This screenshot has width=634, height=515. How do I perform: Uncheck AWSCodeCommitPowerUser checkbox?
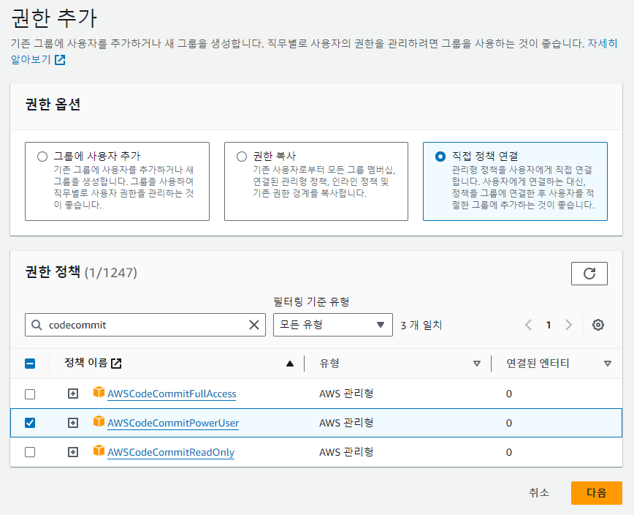tap(30, 423)
